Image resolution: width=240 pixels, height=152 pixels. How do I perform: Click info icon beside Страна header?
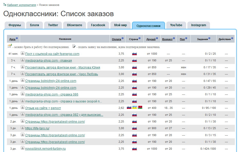[x=140, y=39]
